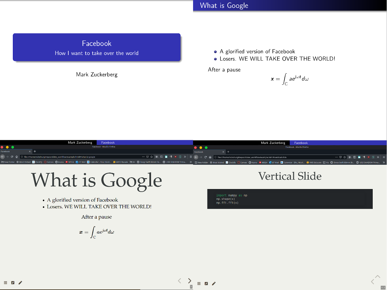387x290 pixels.
Task: Toggle the chalkboard on the Vertical Slide
Action: 206,284
